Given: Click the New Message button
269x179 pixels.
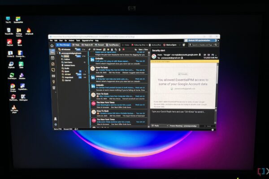Looking at the screenshot, I should pyautogui.click(x=63, y=45).
